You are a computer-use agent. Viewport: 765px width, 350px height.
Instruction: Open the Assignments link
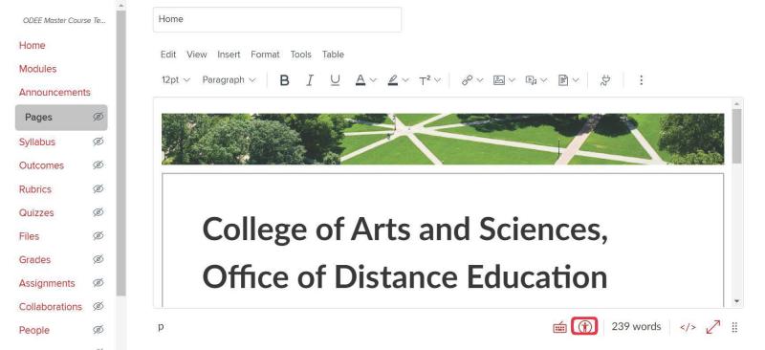coord(47,283)
